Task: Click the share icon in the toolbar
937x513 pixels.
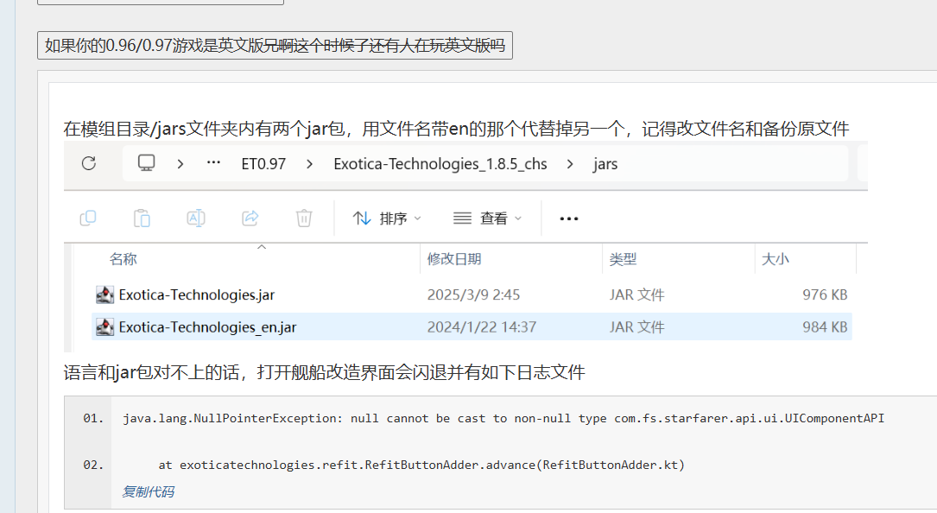Action: coord(250,218)
